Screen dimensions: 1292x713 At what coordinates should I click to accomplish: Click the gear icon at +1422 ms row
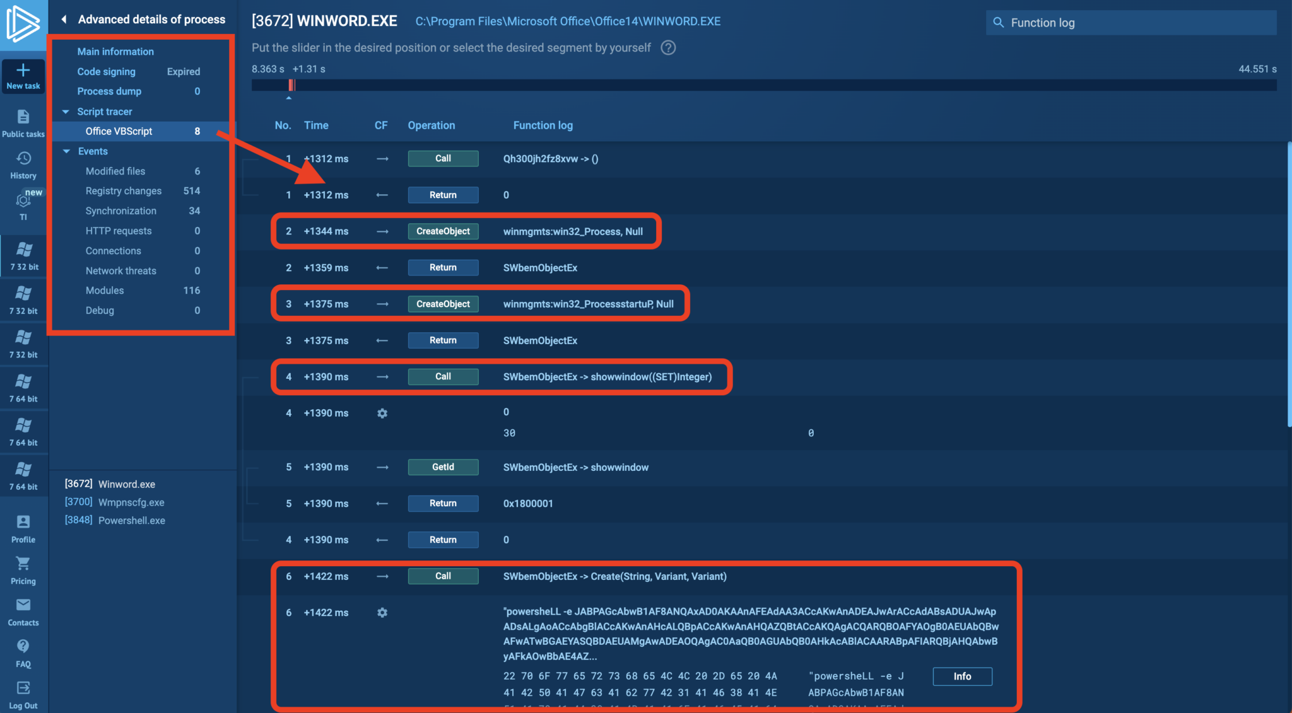(382, 613)
